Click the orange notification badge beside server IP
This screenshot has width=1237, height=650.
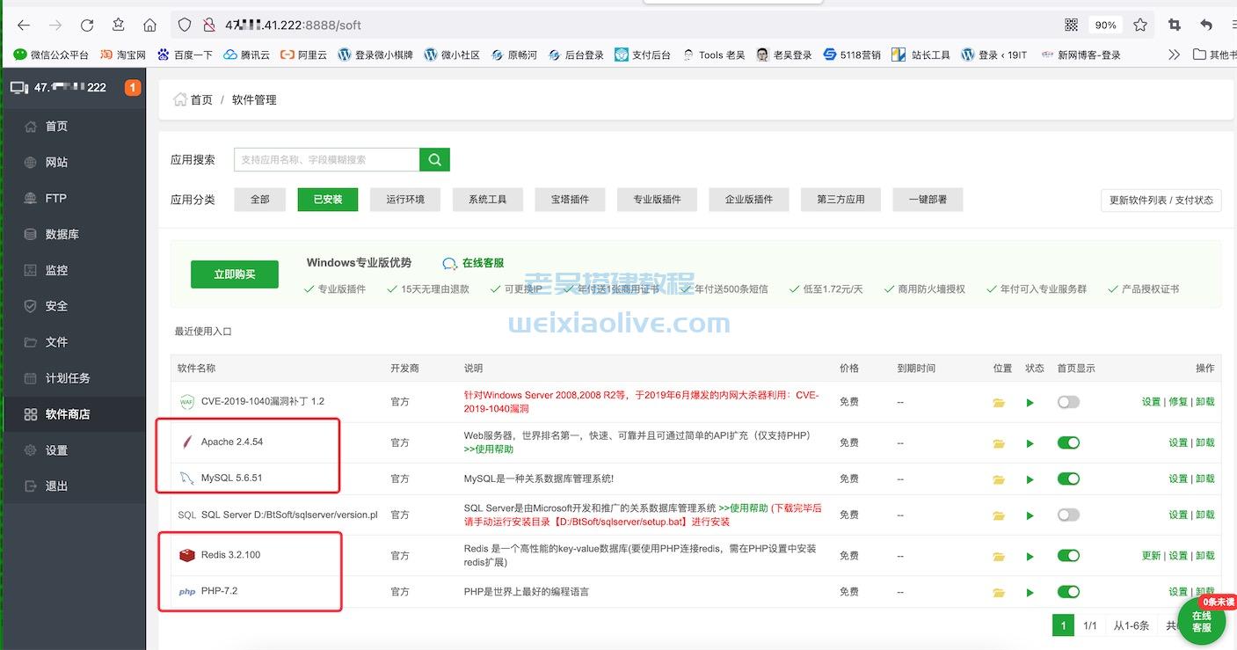coord(133,87)
